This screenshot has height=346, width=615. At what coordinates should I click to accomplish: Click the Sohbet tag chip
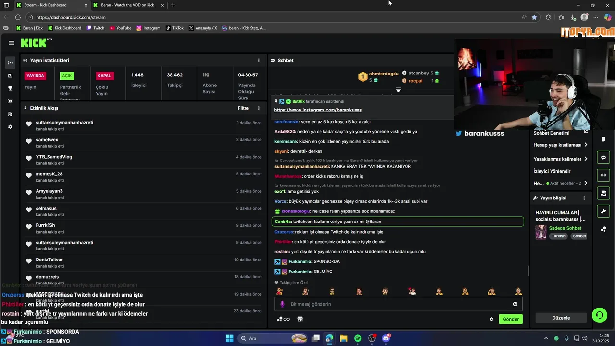click(x=579, y=236)
